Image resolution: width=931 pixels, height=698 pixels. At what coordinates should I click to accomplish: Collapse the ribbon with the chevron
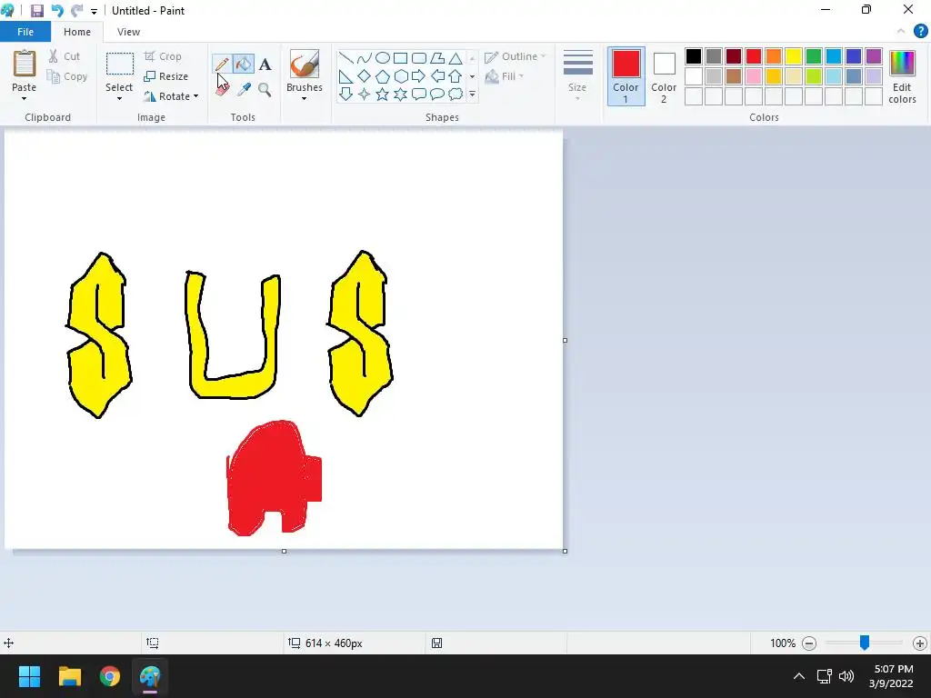point(901,32)
